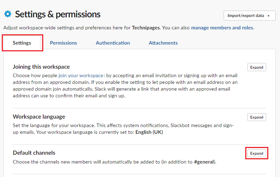Viewport: 280px width, 177px height.
Task: Open the Import/export data page
Action: (x=250, y=16)
